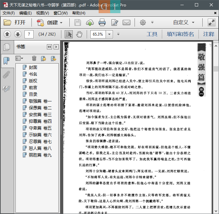The width and height of the screenshot is (219, 214).
Task: Delete the selected bookmark with the trash icon
Action: 34,58
